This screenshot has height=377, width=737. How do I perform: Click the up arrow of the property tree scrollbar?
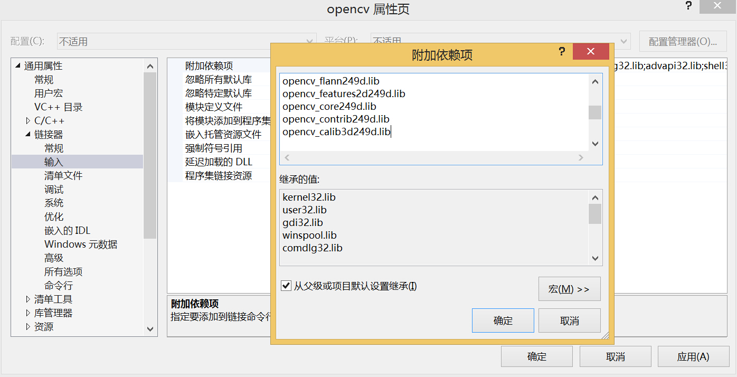point(150,66)
